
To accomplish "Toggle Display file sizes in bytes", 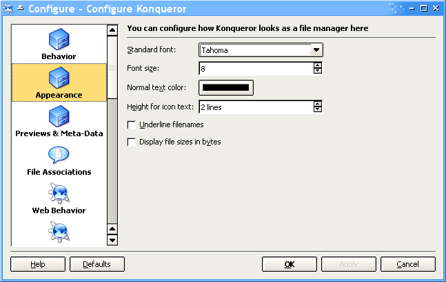I will click(x=132, y=142).
